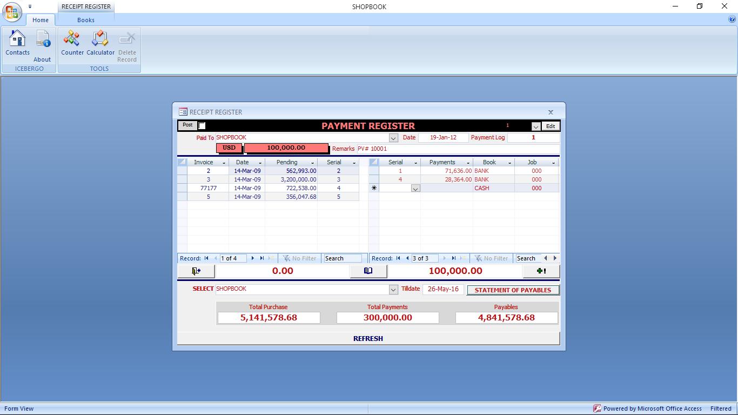Screen dimensions: 738x415
Task: Click the Delete Record tool
Action: pyautogui.click(x=127, y=46)
